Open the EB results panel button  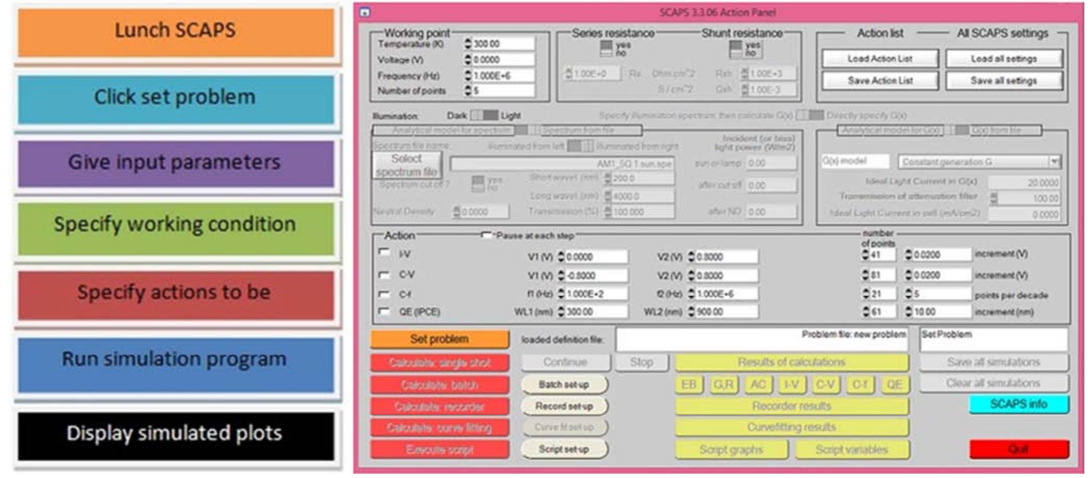689,384
